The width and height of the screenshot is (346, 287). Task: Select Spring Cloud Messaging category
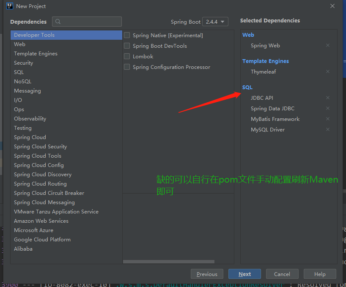[66, 202]
